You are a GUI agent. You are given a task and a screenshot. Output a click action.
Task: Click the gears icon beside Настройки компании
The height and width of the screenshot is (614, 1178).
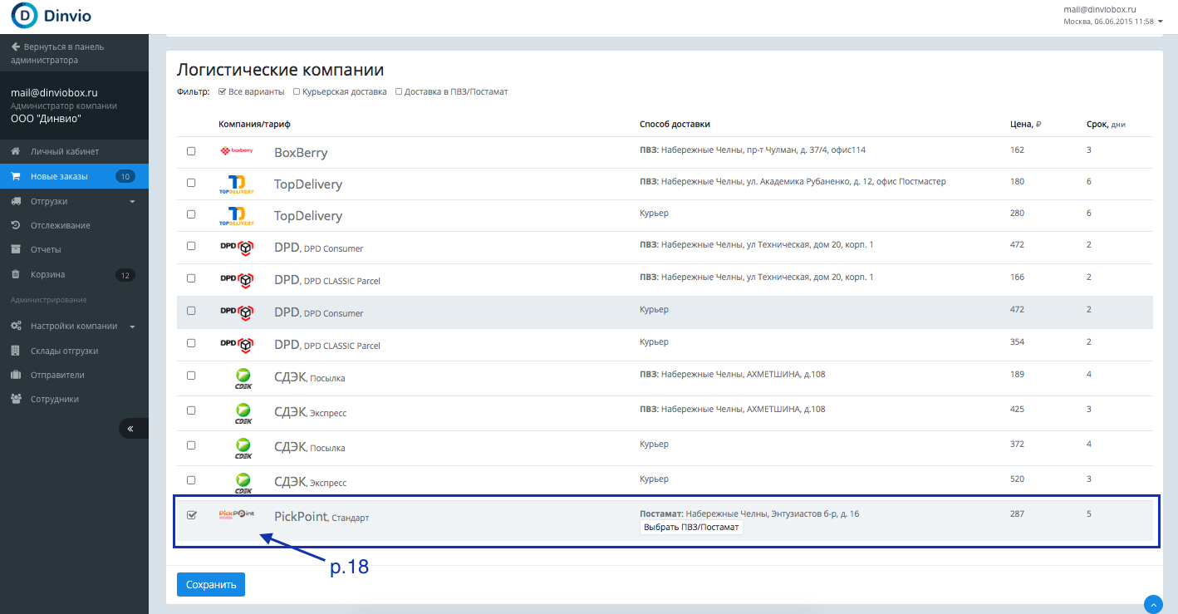(x=15, y=326)
